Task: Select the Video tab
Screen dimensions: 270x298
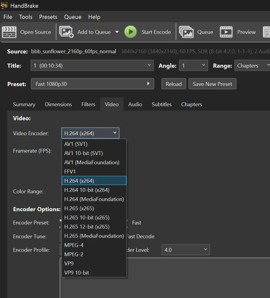Action: click(x=112, y=104)
